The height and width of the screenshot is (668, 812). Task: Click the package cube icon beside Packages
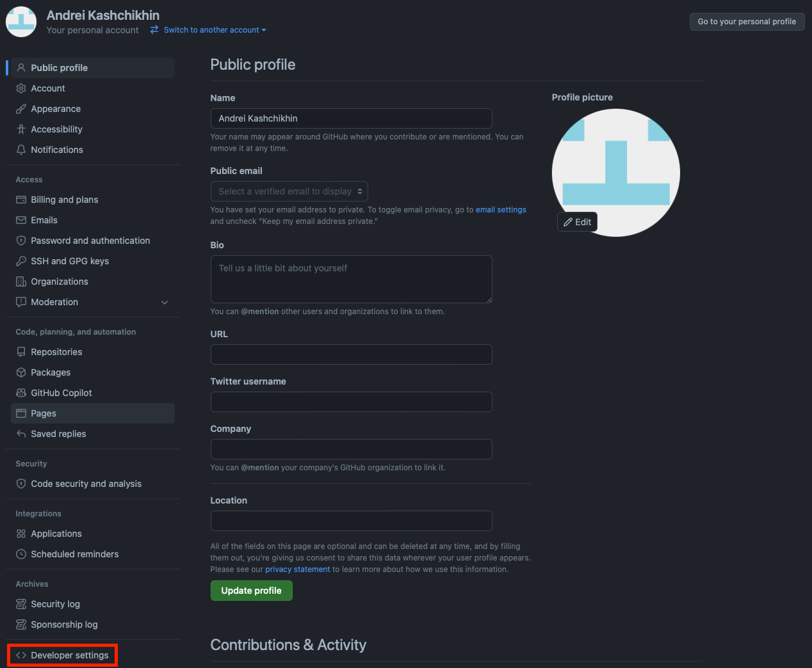(x=21, y=372)
